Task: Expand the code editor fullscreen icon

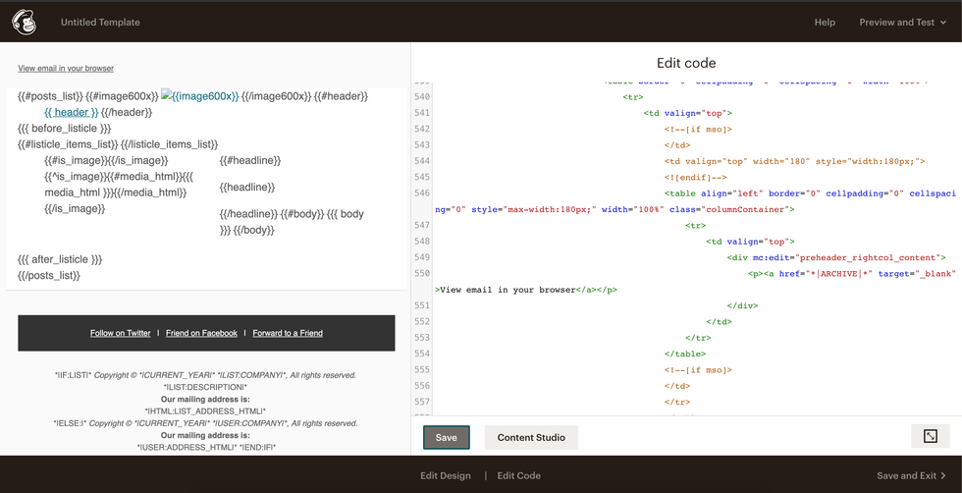Action: (931, 437)
